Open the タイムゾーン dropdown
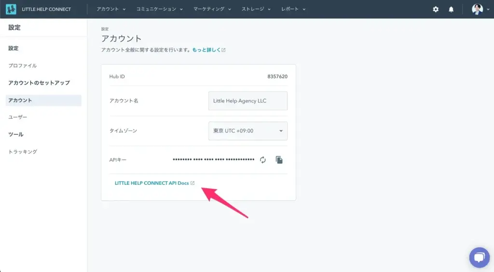This screenshot has width=494, height=272. [247, 131]
